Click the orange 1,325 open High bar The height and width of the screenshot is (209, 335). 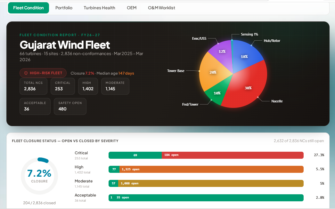[x=211, y=169]
